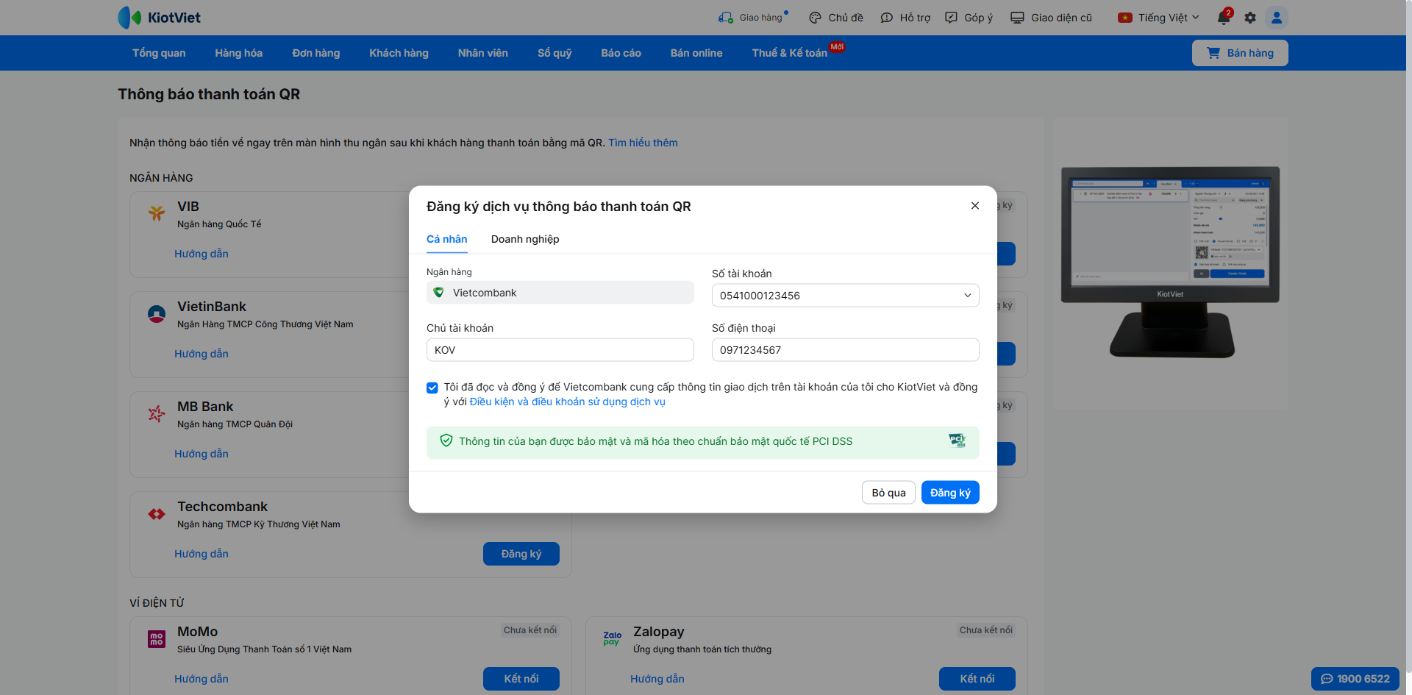Open the Tiếng Việt language dropdown
Viewport: 1412px width, 695px height.
(1158, 18)
